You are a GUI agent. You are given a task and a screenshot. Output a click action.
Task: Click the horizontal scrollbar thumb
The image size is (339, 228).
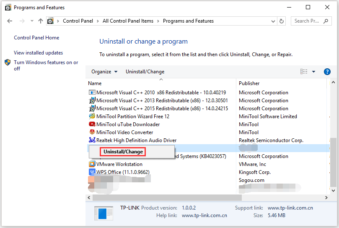[x=167, y=197]
